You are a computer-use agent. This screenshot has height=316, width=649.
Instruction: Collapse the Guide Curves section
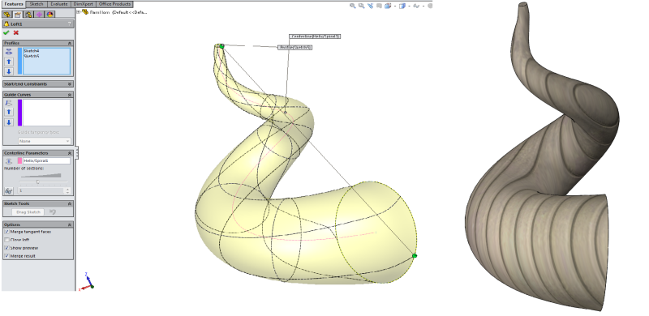[x=70, y=95]
